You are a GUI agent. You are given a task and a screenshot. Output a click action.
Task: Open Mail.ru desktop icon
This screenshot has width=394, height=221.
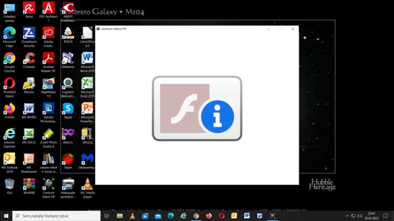[x=68, y=136]
